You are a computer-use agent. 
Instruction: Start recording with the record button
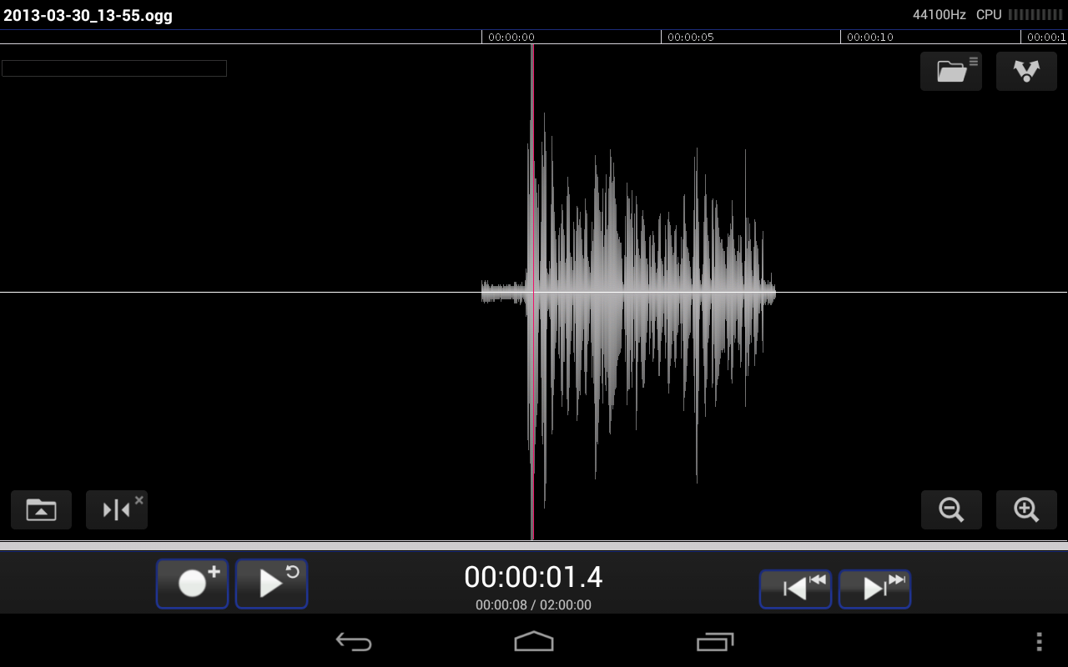tap(192, 584)
